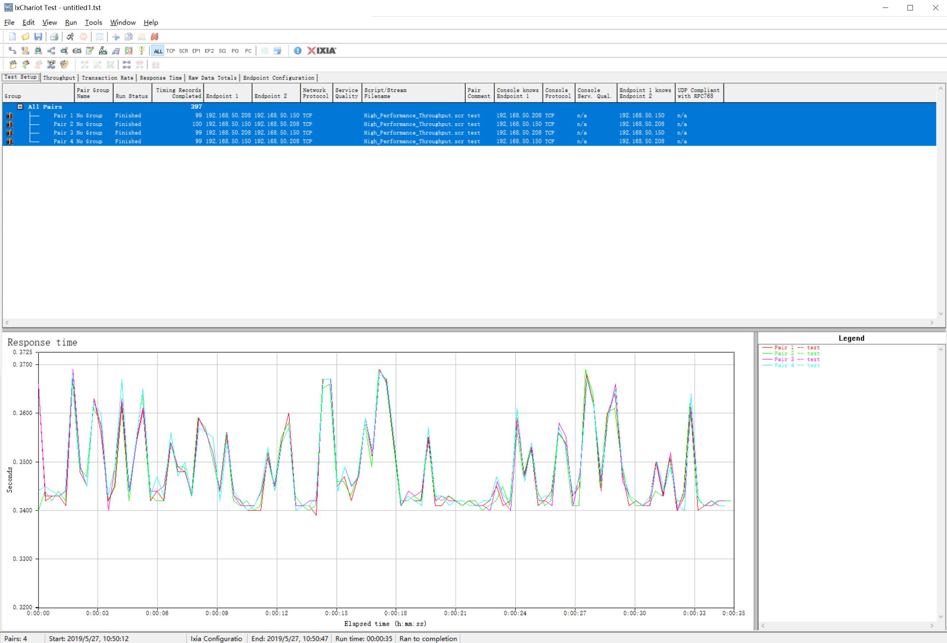Collapse the All Pairs tree group
947x643 pixels.
click(x=20, y=107)
